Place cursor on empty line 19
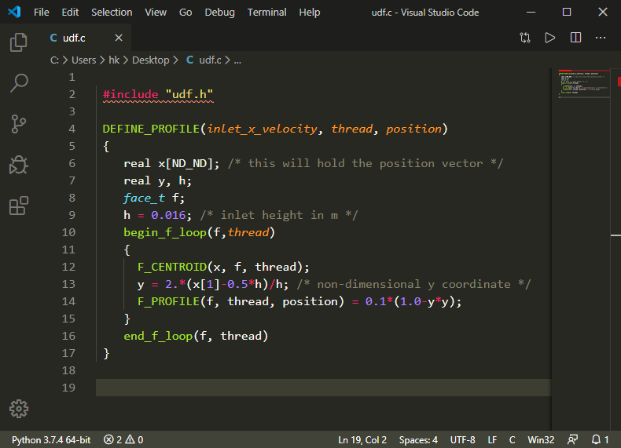This screenshot has height=448, width=621. point(323,388)
